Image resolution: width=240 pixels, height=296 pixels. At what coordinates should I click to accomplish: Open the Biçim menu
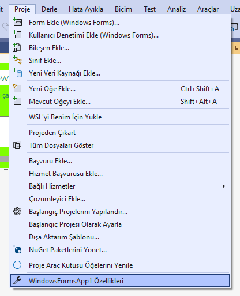tap(123, 9)
